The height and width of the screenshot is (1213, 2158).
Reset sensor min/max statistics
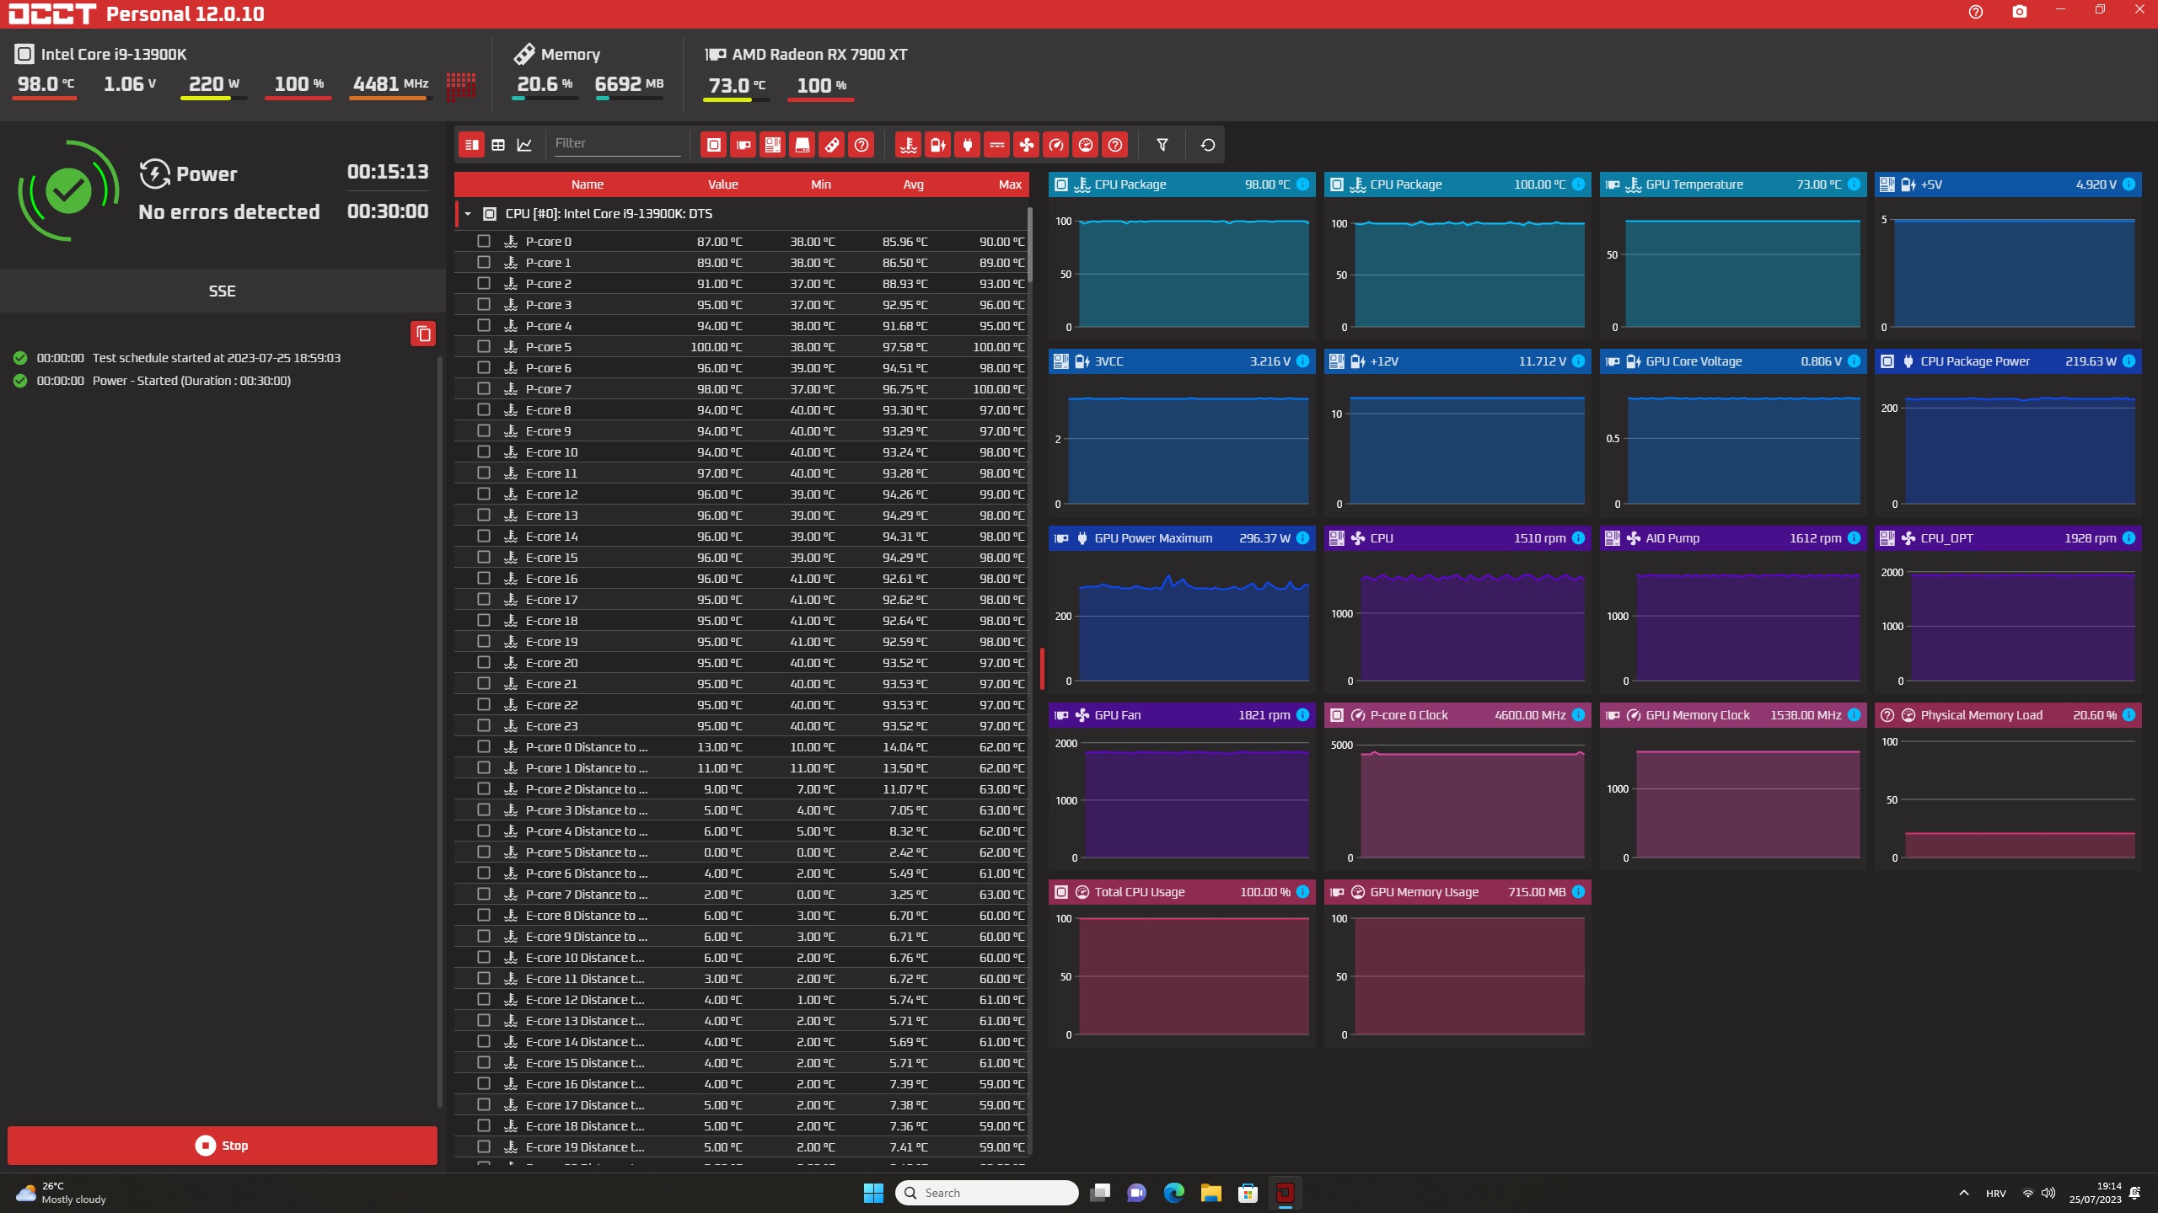point(1208,145)
